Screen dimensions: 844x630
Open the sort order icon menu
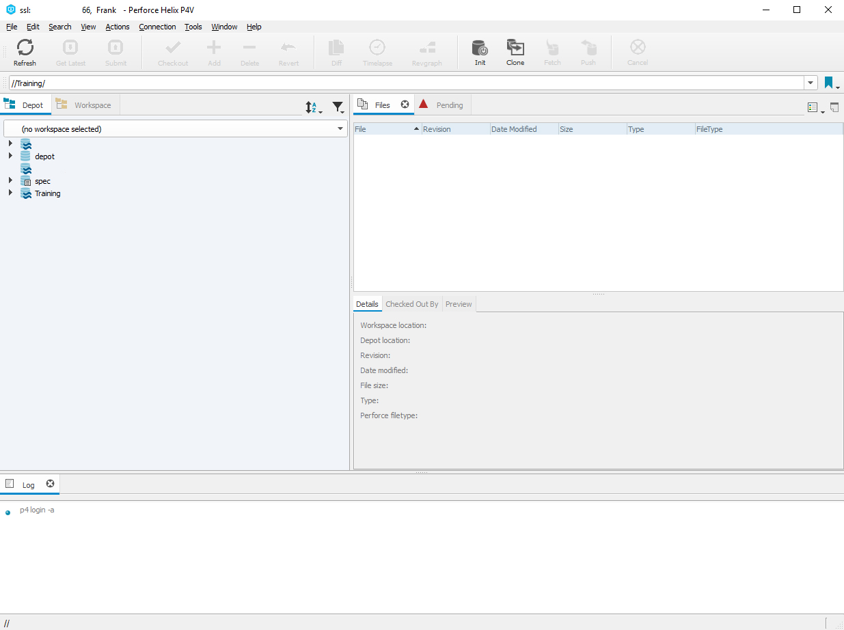(313, 107)
